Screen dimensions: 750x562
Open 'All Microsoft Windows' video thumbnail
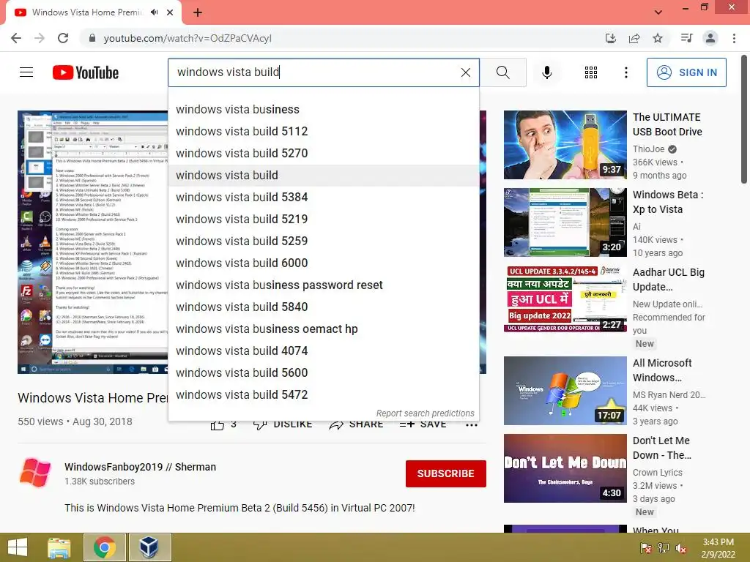tap(565, 391)
